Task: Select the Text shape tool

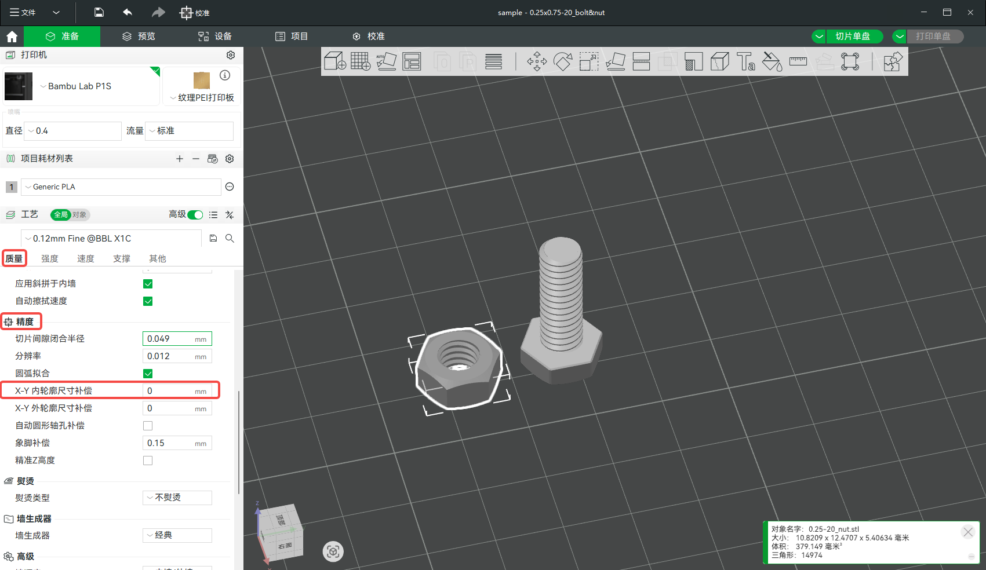Action: 745,61
